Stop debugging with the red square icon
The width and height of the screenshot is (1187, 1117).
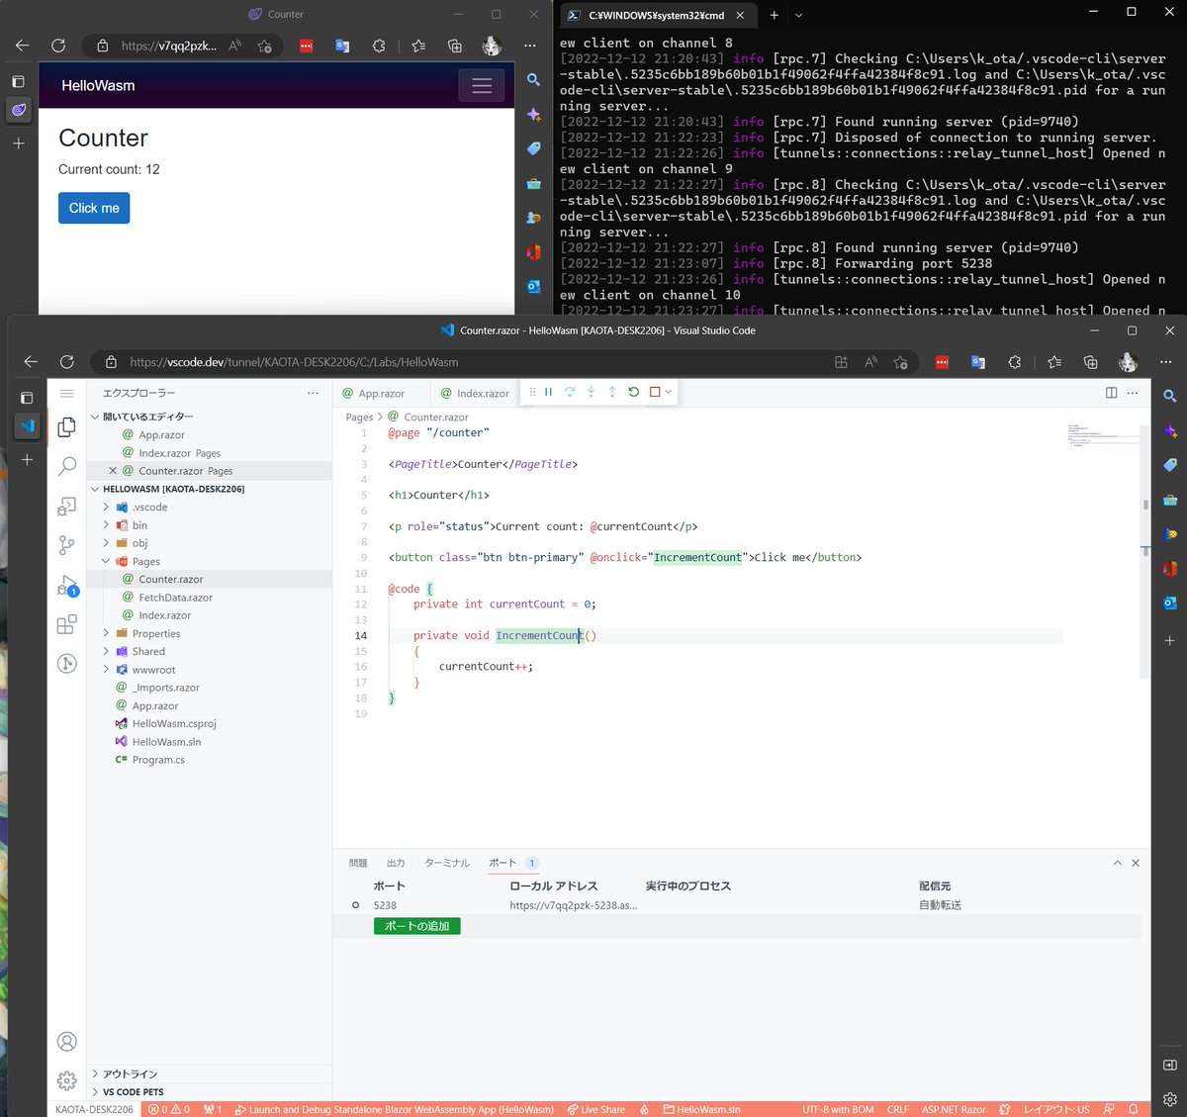point(655,392)
